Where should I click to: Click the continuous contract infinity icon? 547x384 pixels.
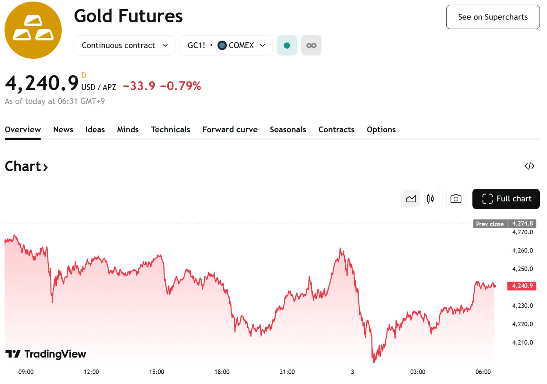(311, 46)
